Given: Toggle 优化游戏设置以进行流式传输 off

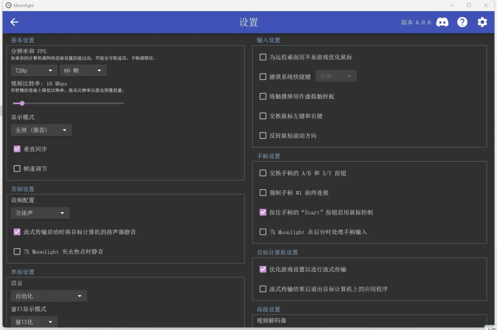Looking at the screenshot, I should pyautogui.click(x=263, y=269).
